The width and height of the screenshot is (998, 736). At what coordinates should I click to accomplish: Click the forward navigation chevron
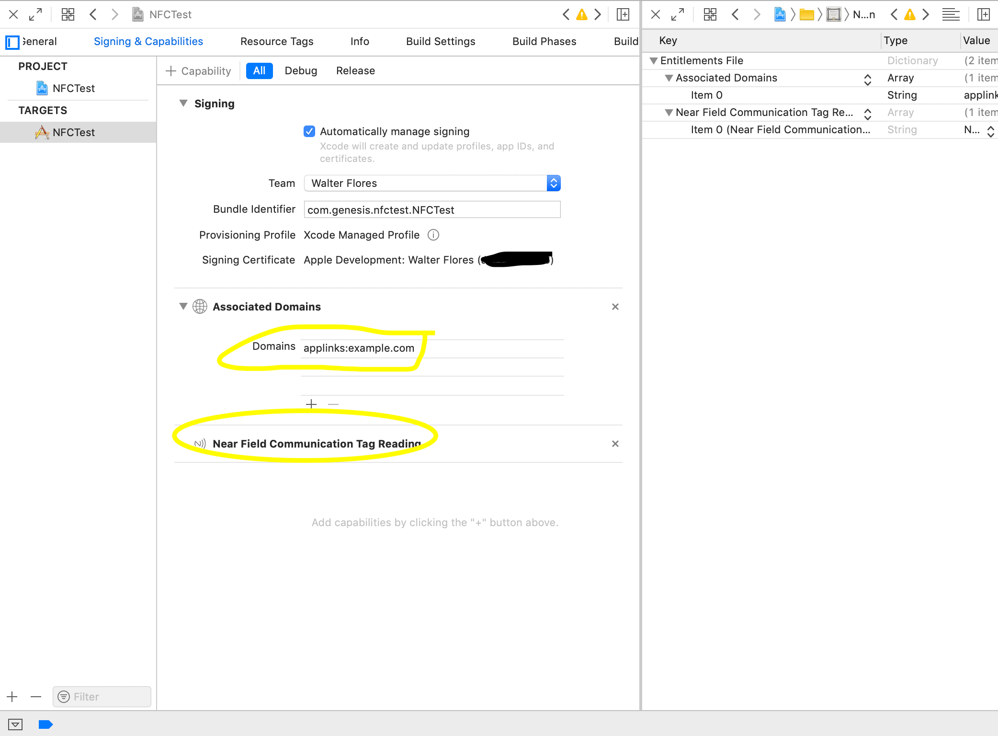pos(114,14)
